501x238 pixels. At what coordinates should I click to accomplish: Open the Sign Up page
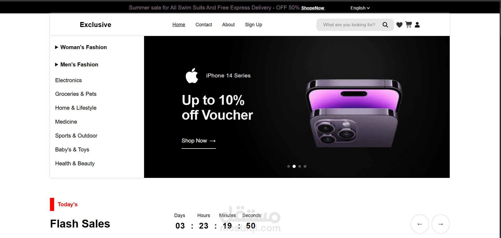(x=253, y=25)
